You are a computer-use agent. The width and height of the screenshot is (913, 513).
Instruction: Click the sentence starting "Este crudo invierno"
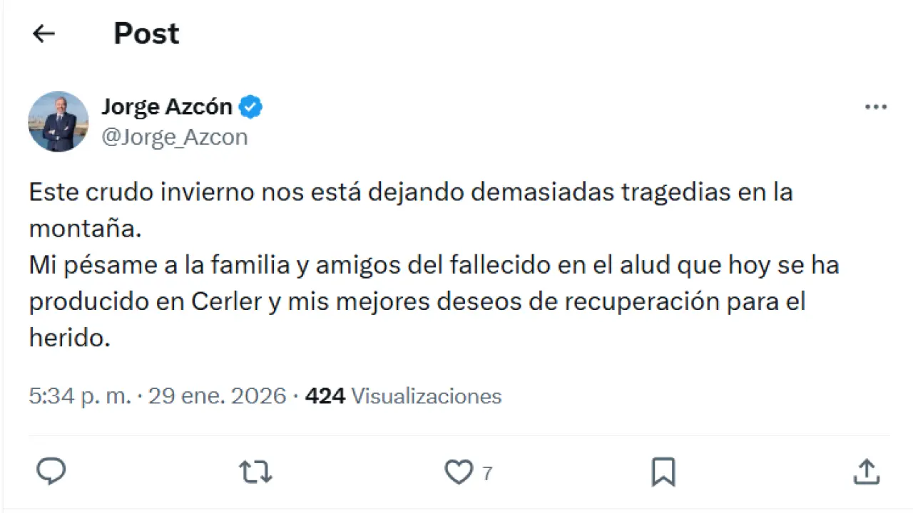(410, 192)
